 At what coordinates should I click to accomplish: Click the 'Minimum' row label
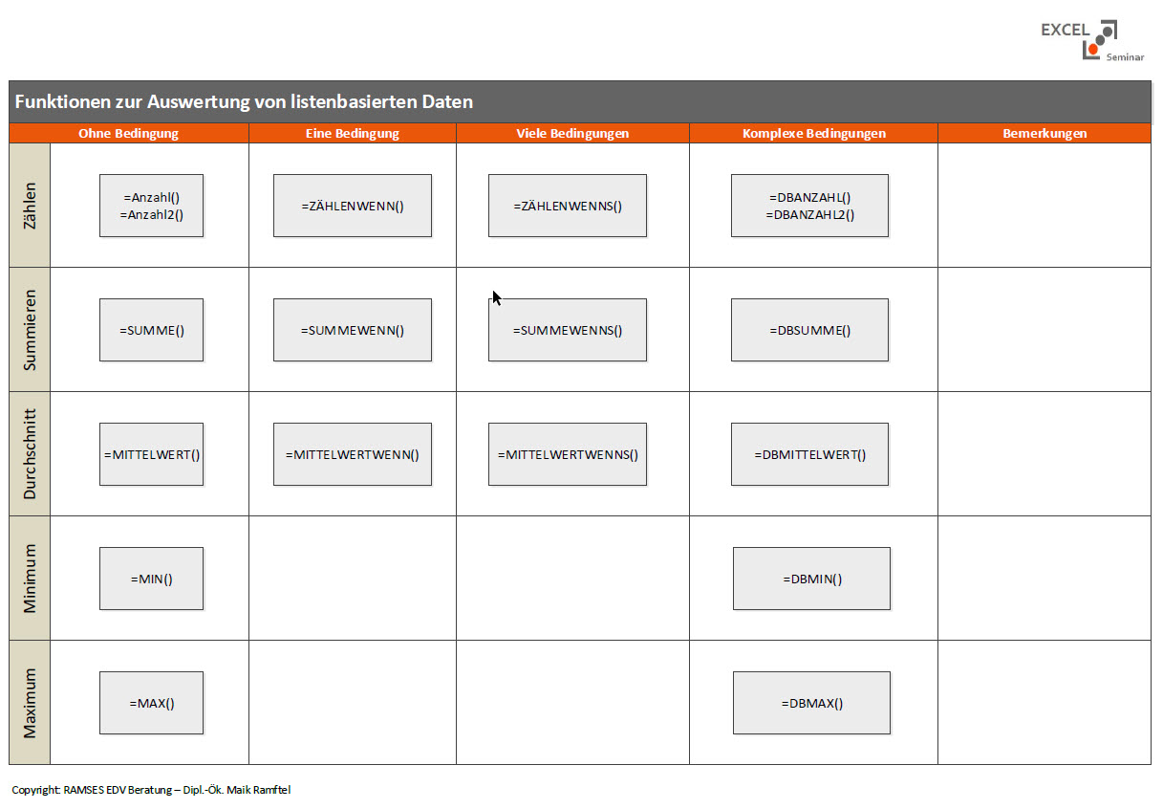coord(30,579)
